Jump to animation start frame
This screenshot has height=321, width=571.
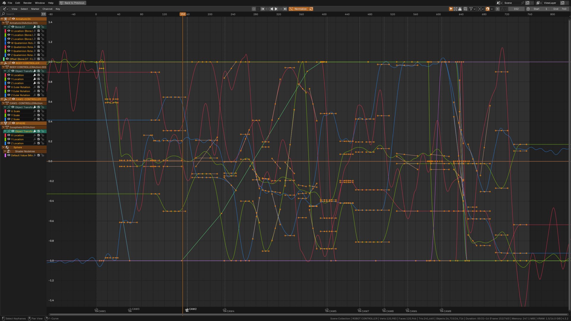pyautogui.click(x=263, y=9)
